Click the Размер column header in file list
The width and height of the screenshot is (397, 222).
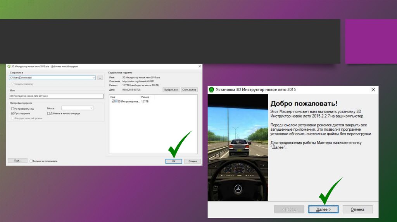click(x=145, y=97)
